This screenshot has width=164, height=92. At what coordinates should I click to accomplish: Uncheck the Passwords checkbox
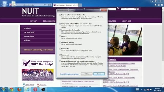pos(60,55)
